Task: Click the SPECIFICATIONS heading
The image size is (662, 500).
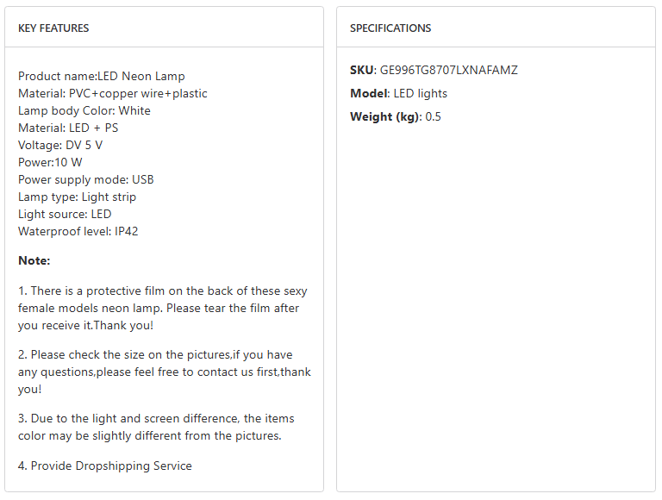Action: point(390,28)
